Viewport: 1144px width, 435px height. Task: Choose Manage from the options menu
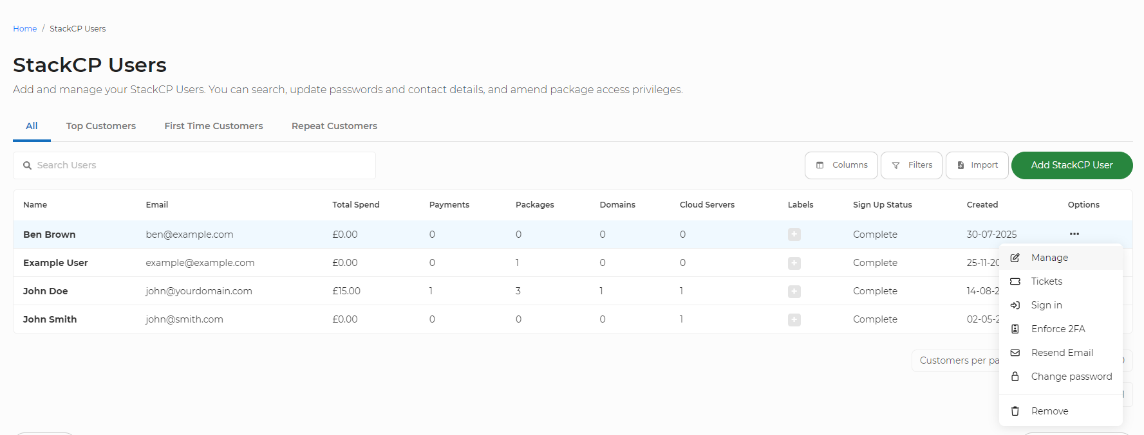(x=1061, y=258)
